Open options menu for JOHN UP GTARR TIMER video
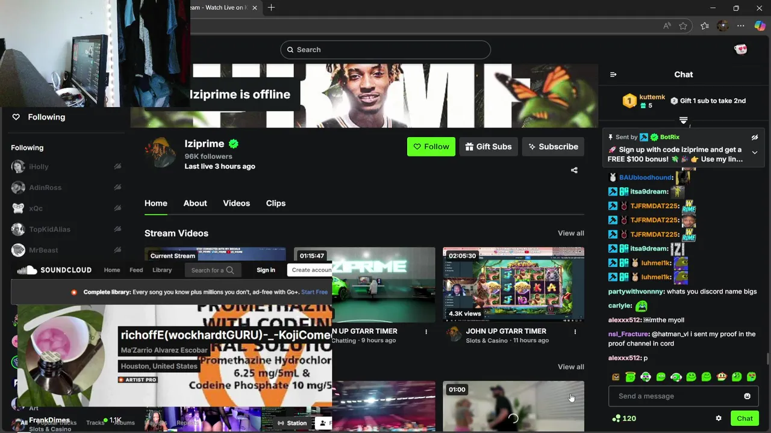 point(575,331)
